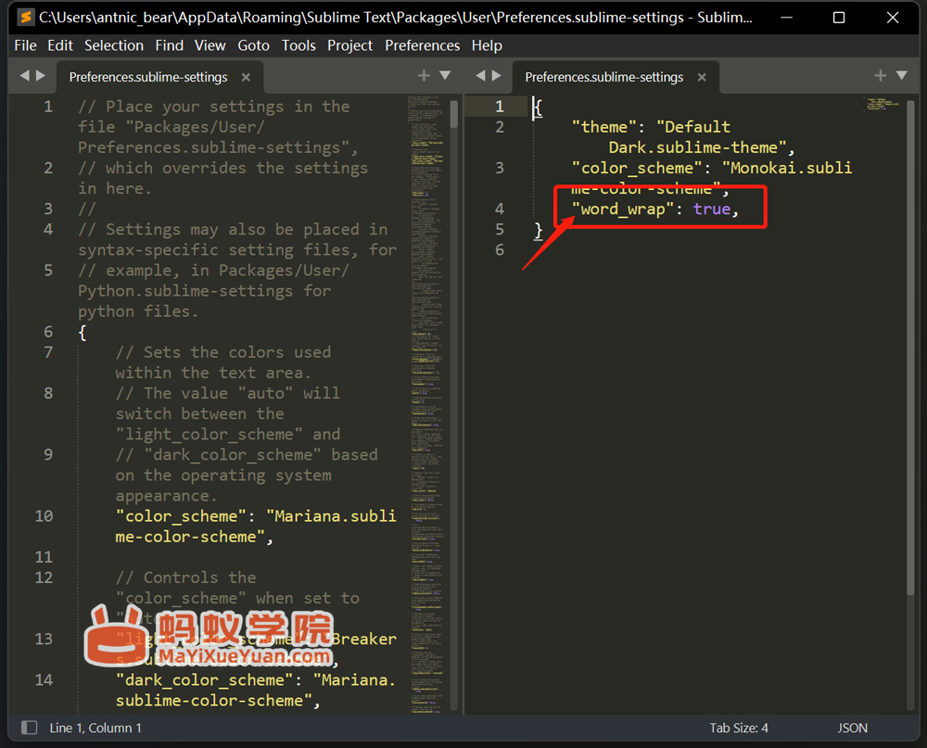This screenshot has width=927, height=748.
Task: Click the opening brace { on left pane line 6
Action: [83, 333]
